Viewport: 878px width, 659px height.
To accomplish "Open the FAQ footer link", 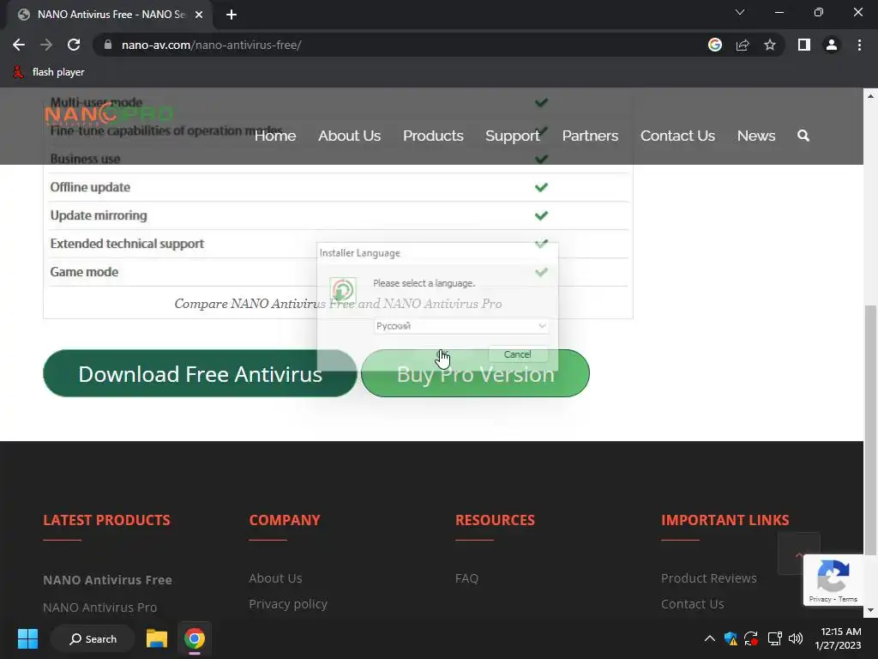I will pyautogui.click(x=467, y=578).
